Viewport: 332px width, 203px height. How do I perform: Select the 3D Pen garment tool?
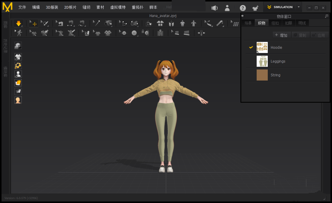point(45,33)
